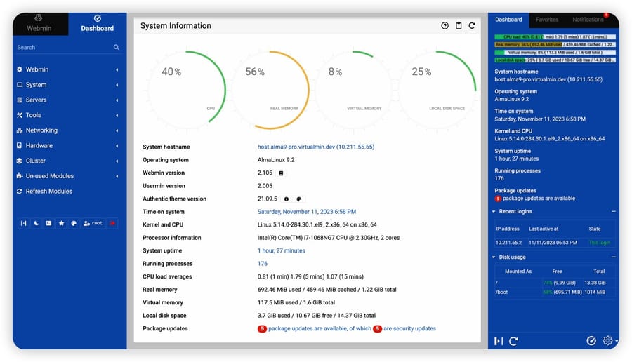The image size is (632, 362).
Task: Click the /boot mount row in Disk usage
Action: tap(555, 293)
